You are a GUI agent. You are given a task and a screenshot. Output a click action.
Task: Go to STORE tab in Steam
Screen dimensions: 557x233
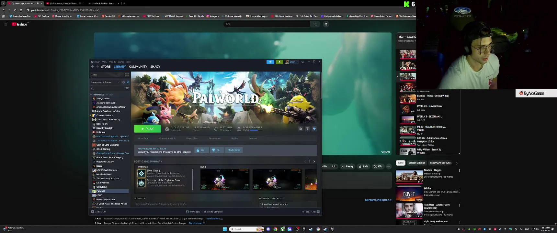[106, 66]
